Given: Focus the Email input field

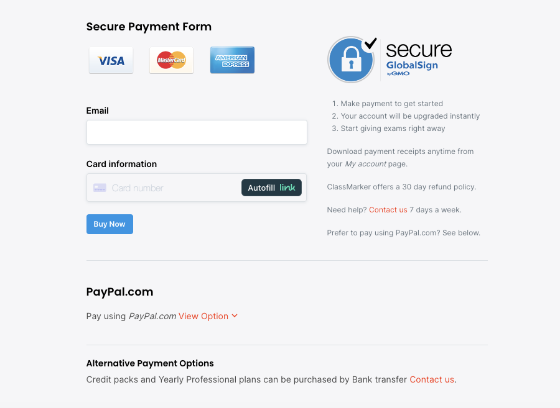Looking at the screenshot, I should 197,132.
